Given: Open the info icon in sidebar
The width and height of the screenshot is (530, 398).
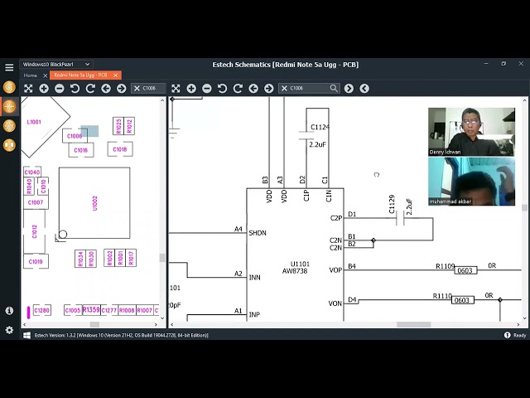Looking at the screenshot, I should click(9, 311).
